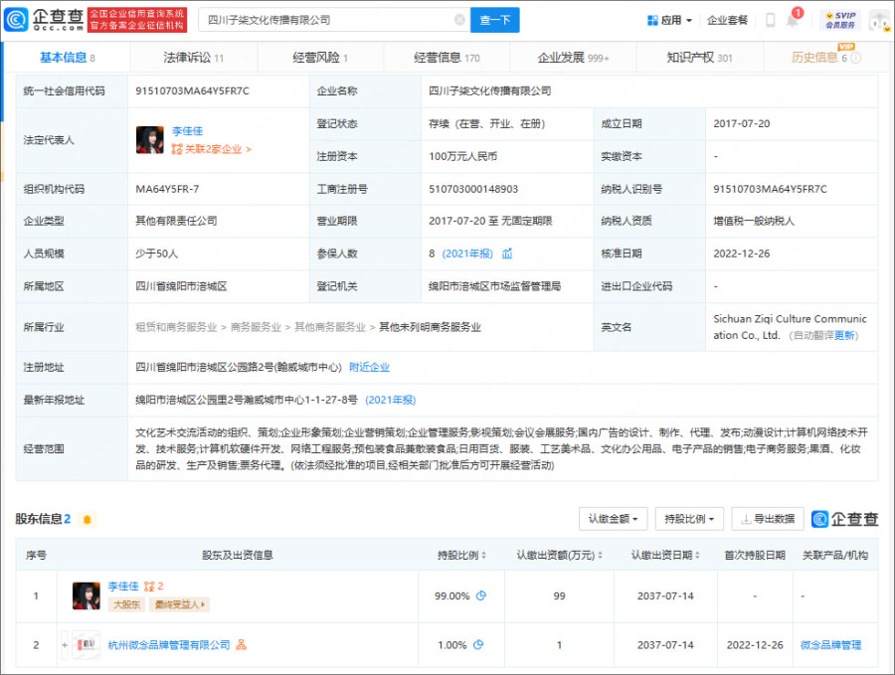The image size is (895, 675).
Task: Click inside the company search input field
Action: (328, 19)
